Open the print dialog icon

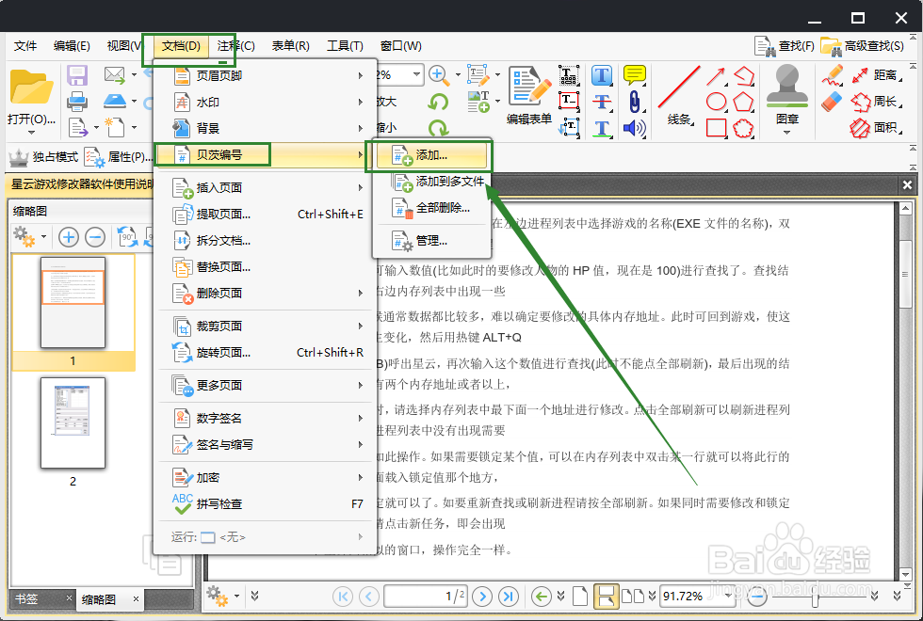coord(75,103)
